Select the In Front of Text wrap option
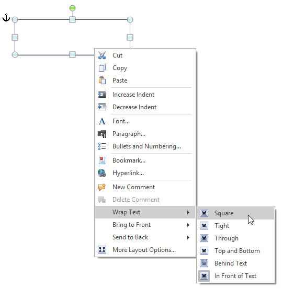This screenshot has width=294, height=300. tap(236, 276)
